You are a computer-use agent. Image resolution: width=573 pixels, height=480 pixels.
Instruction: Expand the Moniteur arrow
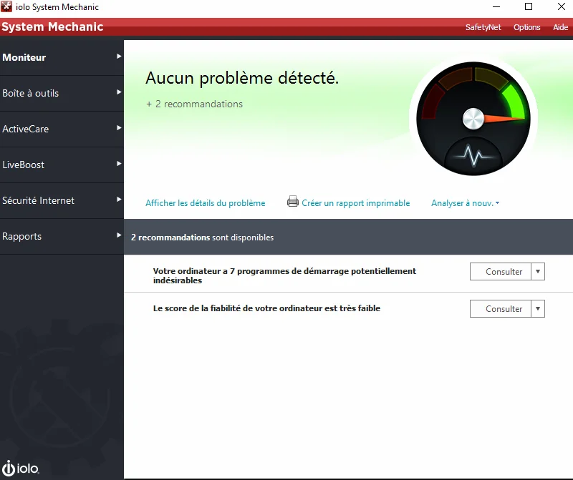click(x=119, y=57)
